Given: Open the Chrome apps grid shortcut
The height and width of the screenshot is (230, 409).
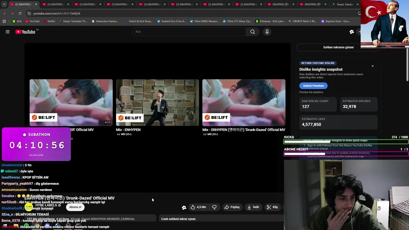Looking at the screenshot, I should 4,21.
